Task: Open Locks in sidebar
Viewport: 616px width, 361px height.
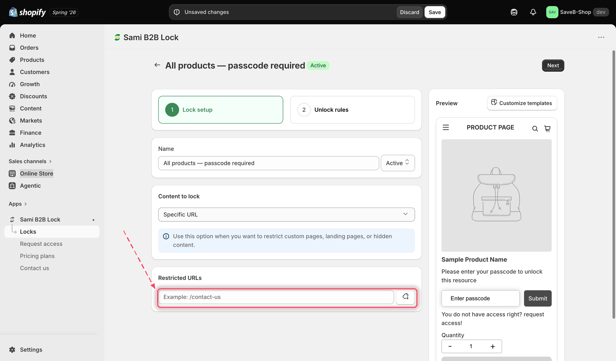Action: 52,232
